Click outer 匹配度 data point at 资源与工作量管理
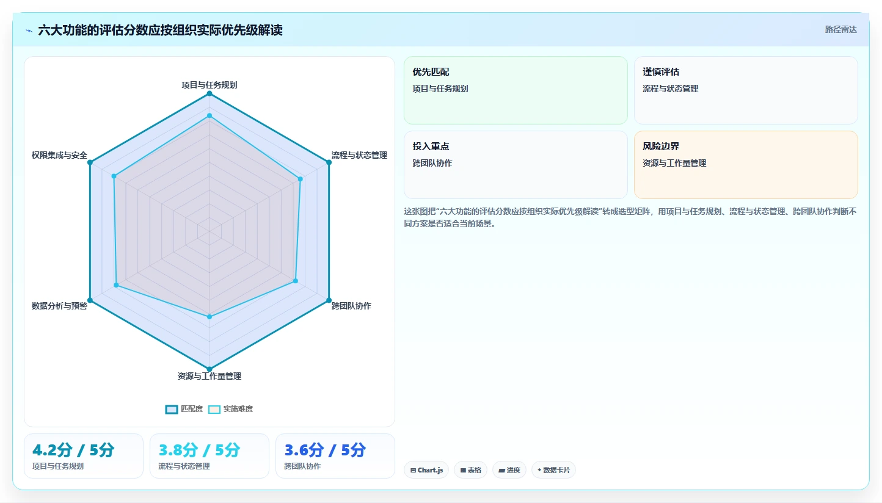The width and height of the screenshot is (882, 503). (x=210, y=369)
